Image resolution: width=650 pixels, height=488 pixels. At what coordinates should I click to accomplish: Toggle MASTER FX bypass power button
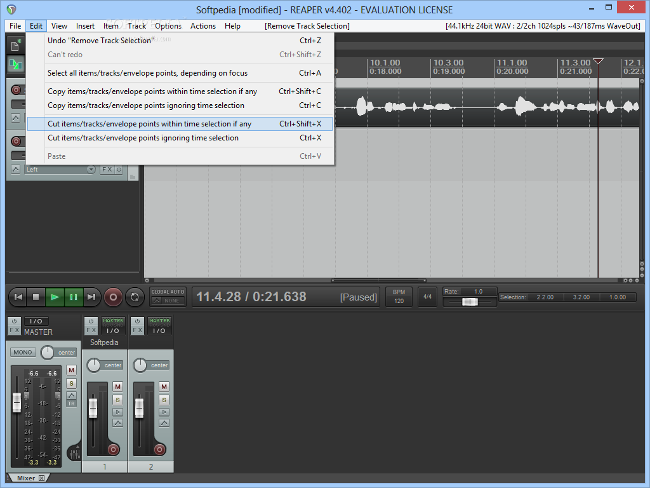(15, 321)
